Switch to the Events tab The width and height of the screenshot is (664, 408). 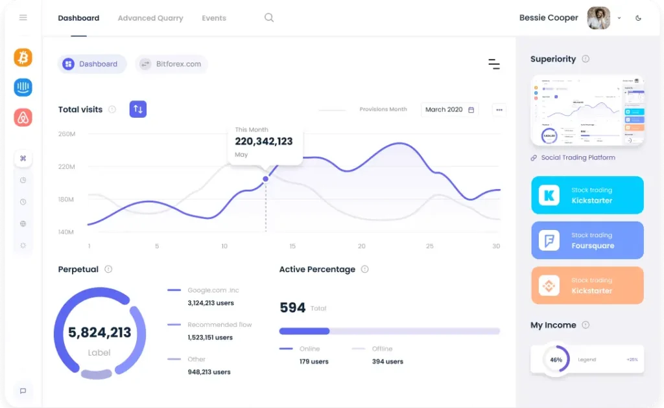tap(214, 18)
